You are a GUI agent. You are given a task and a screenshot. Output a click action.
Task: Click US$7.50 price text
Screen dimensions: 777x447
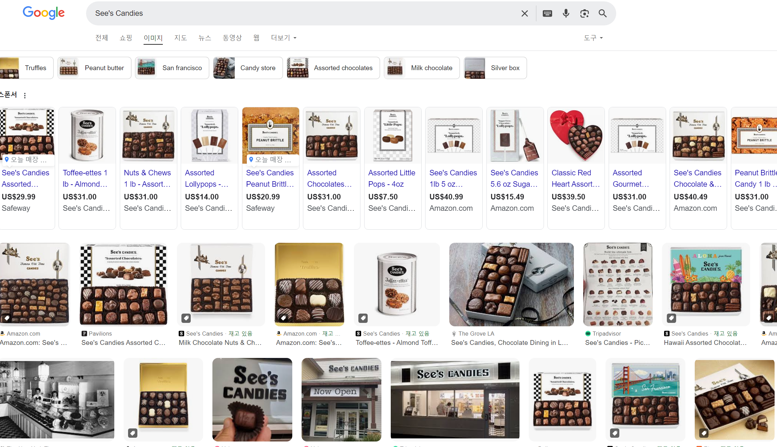click(383, 197)
